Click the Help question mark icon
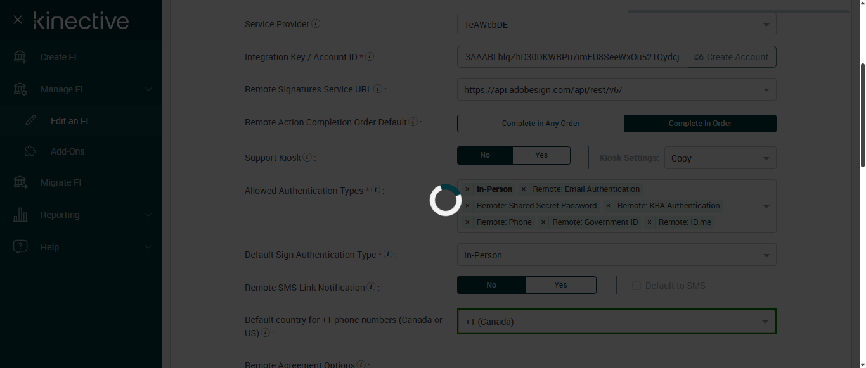This screenshot has width=866, height=368. pyautogui.click(x=20, y=247)
